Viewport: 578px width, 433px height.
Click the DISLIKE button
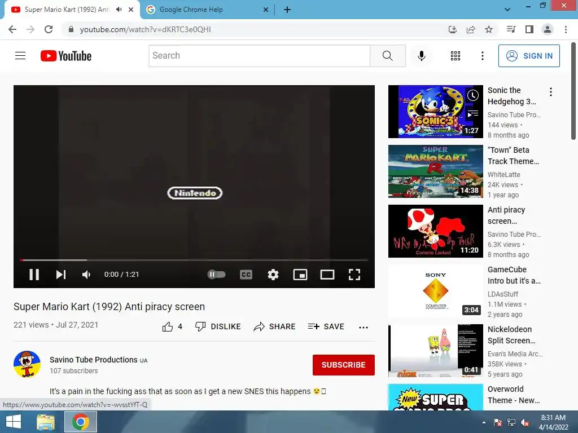pyautogui.click(x=218, y=326)
